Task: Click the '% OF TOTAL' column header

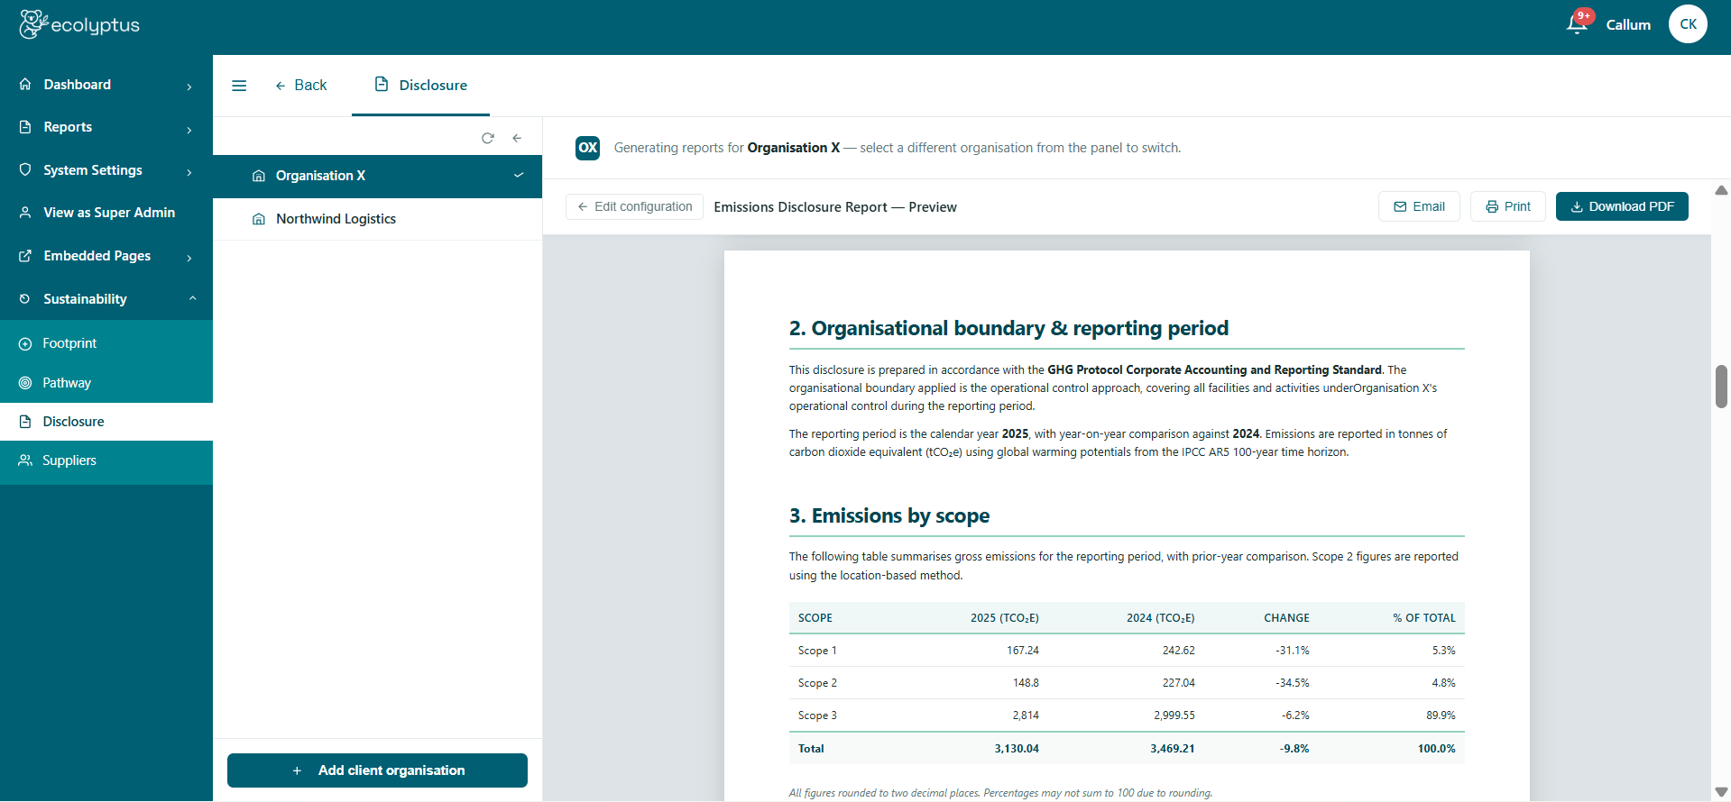Action: tap(1424, 618)
